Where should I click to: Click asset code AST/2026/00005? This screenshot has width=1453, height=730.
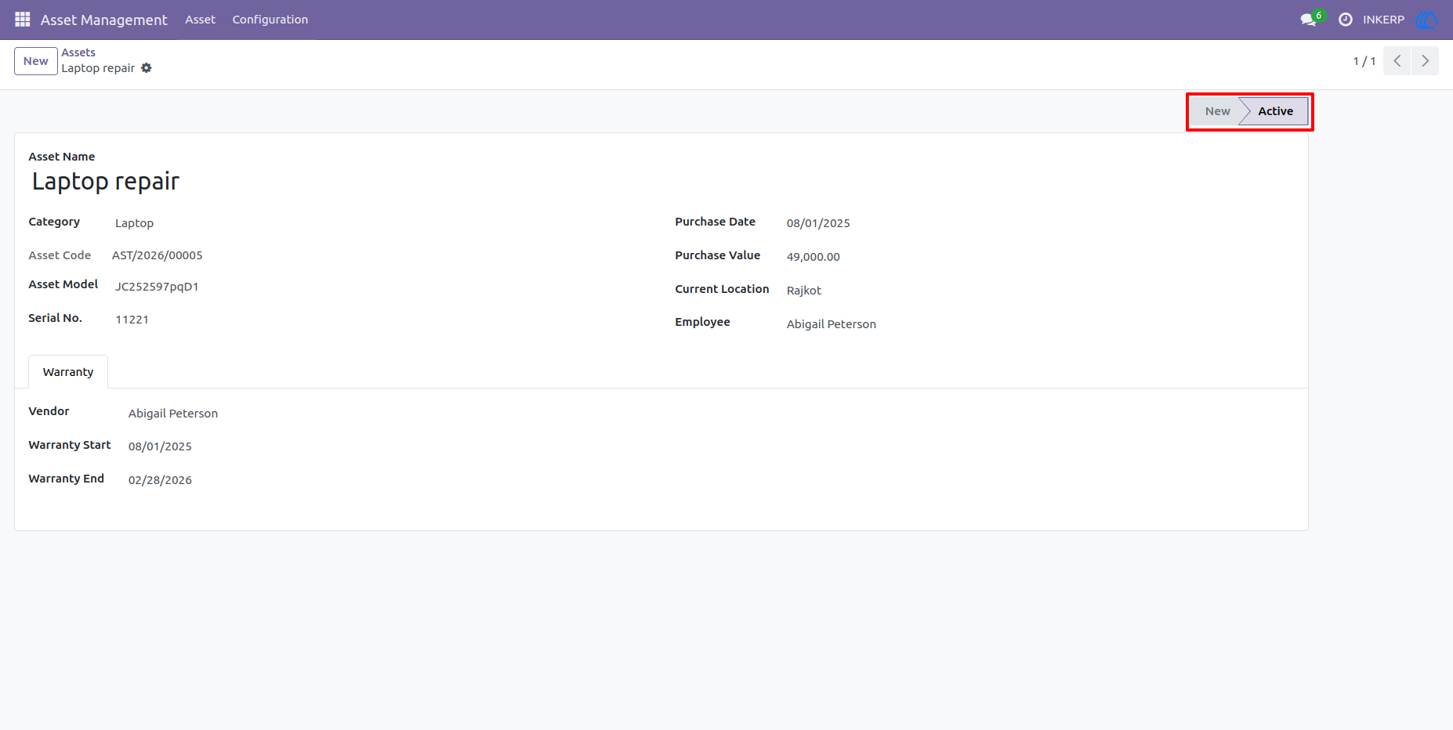[x=158, y=255]
